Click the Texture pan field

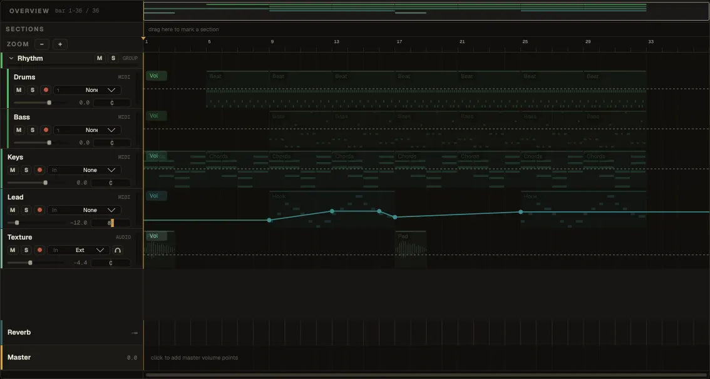coord(110,263)
